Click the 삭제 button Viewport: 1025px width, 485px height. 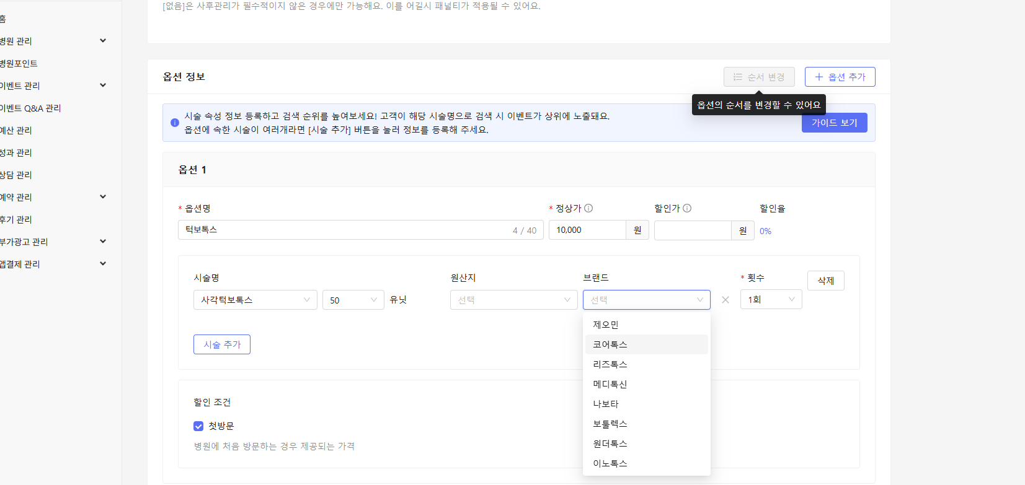coord(825,281)
